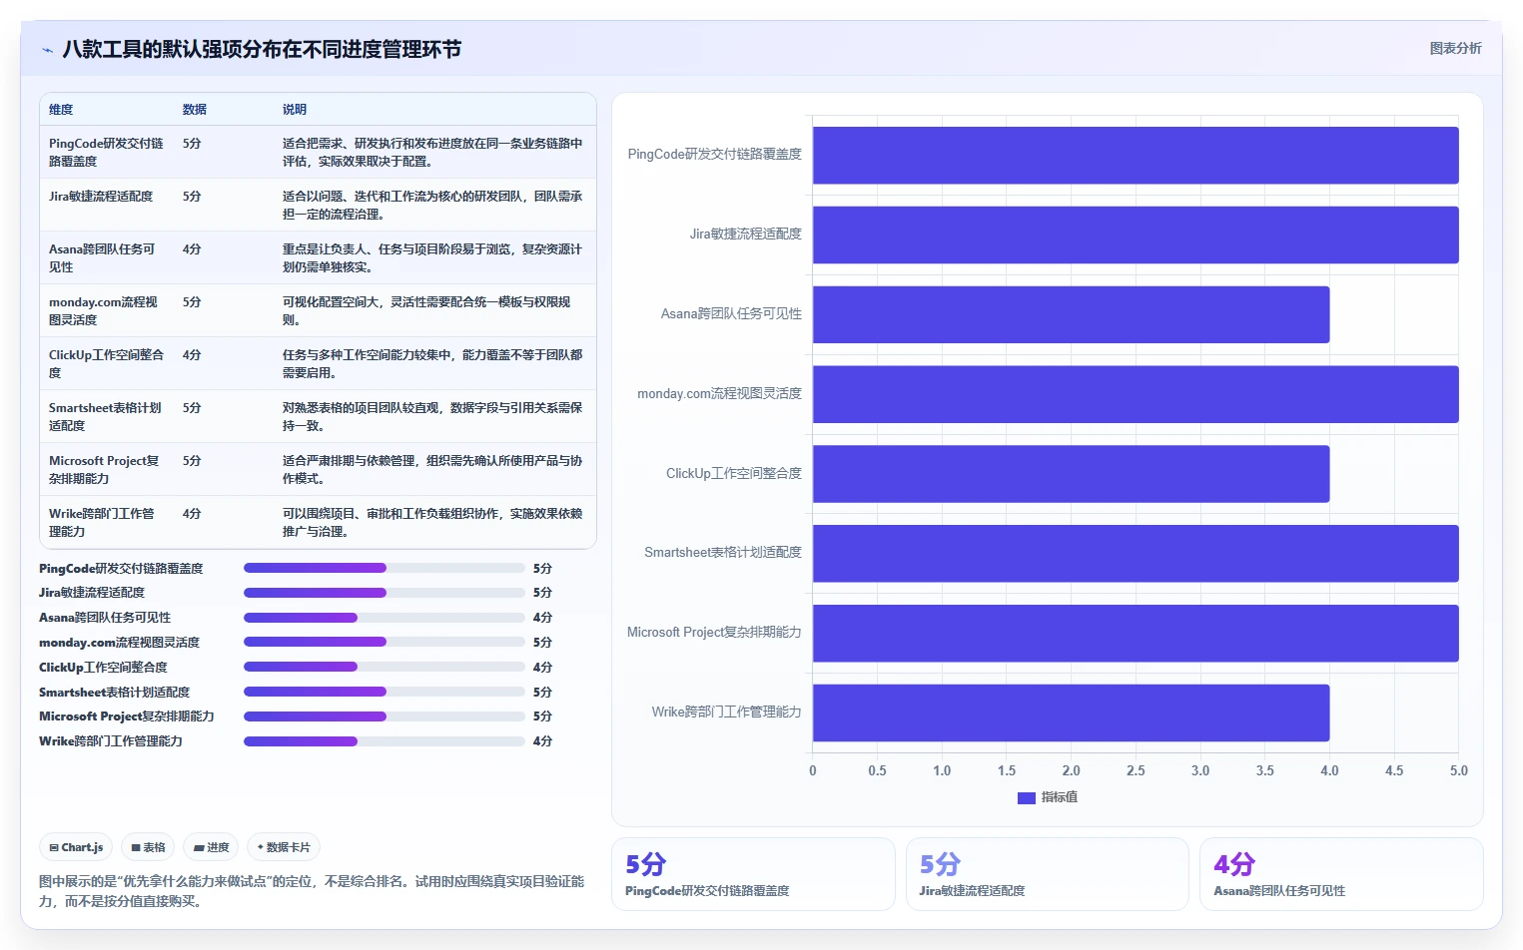Click the monday.com chart bar

(1136, 394)
